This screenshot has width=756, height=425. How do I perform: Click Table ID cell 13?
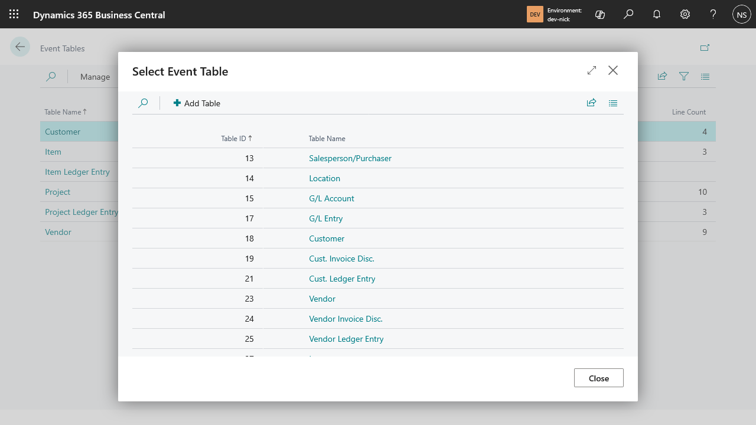coord(249,158)
